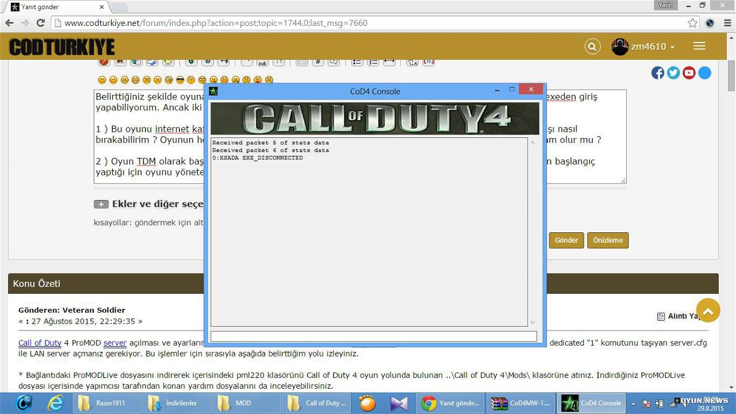The width and height of the screenshot is (736, 414).
Task: Click the Önizleme preview button
Action: click(608, 240)
